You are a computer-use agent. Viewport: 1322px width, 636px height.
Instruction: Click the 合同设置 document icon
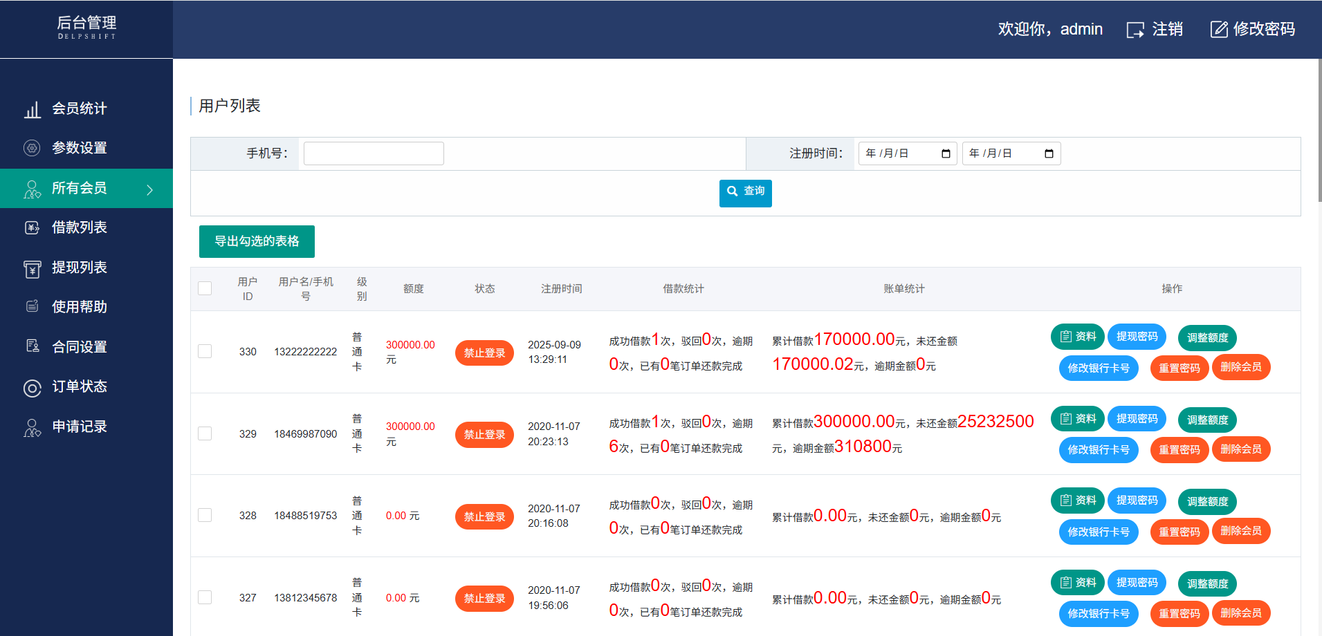pyautogui.click(x=32, y=346)
